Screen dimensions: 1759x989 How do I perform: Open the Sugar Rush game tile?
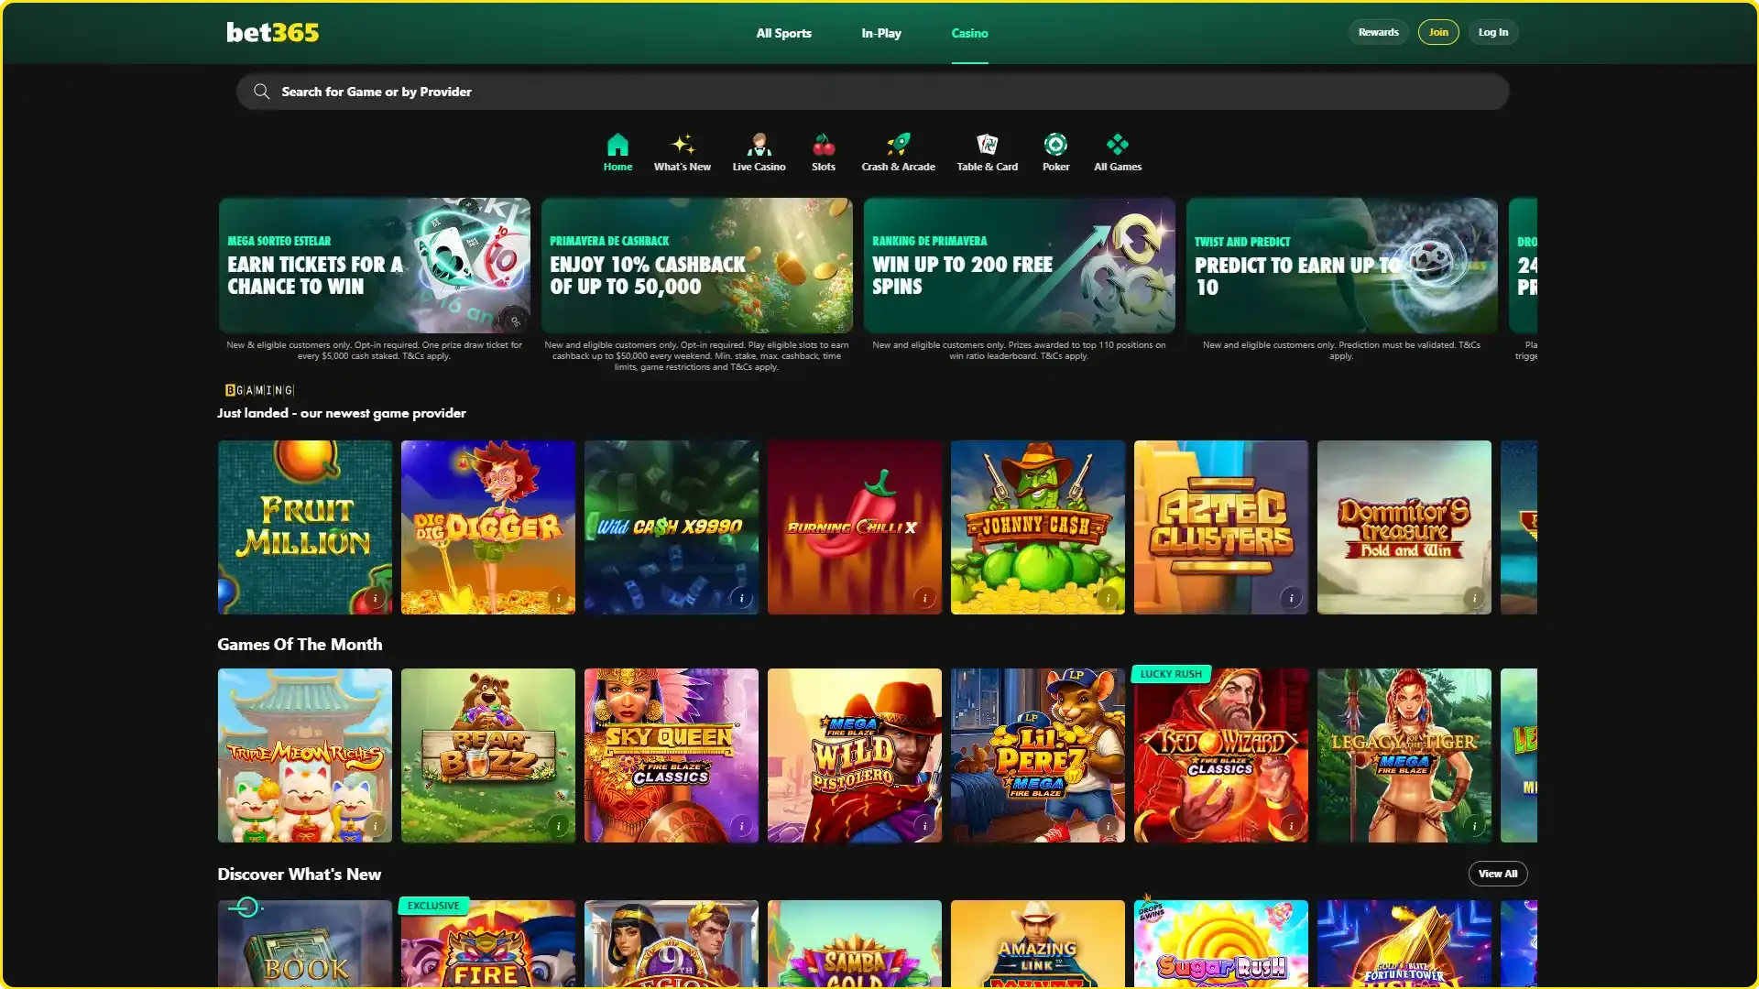click(1221, 943)
